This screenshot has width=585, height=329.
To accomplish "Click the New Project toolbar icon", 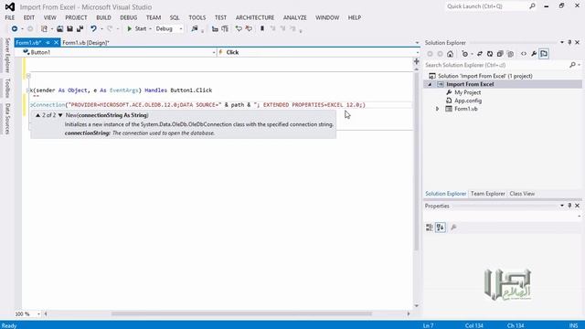I will click(44, 28).
